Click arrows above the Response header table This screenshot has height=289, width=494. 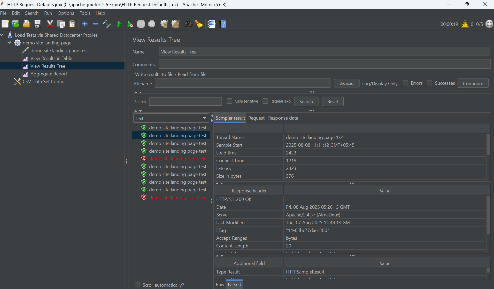pos(219,183)
